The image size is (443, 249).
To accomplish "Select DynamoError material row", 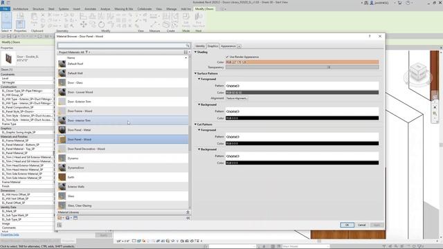I will 123,167.
